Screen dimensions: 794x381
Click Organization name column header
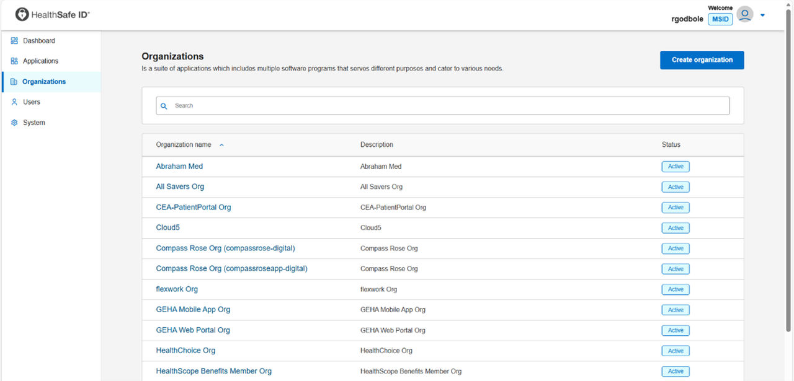(184, 145)
